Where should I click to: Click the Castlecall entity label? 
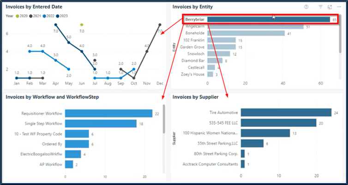tap(196, 68)
